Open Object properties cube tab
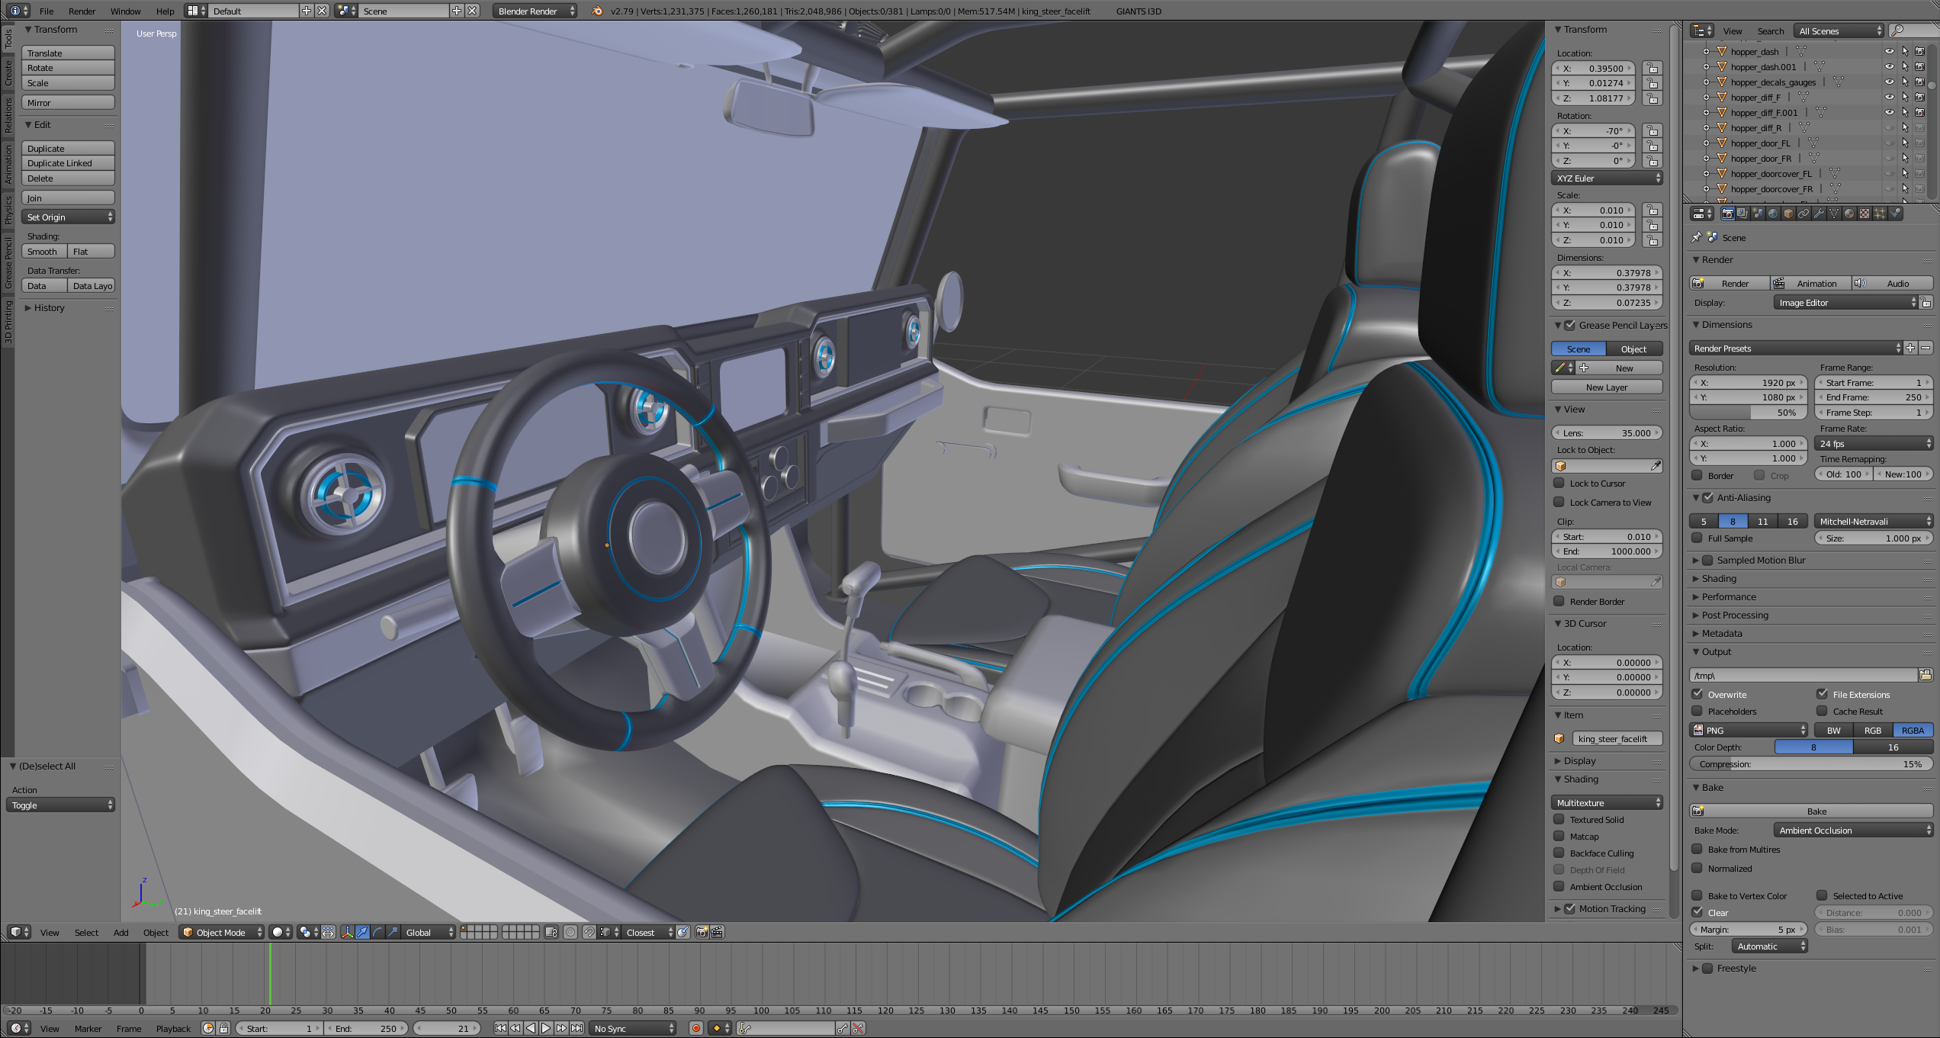The height and width of the screenshot is (1038, 1940). [1788, 214]
